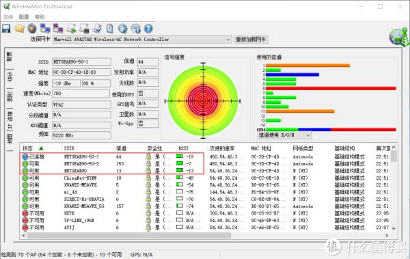Click the disconnect computers red-X icon
This screenshot has height=259, width=410.
(58, 29)
